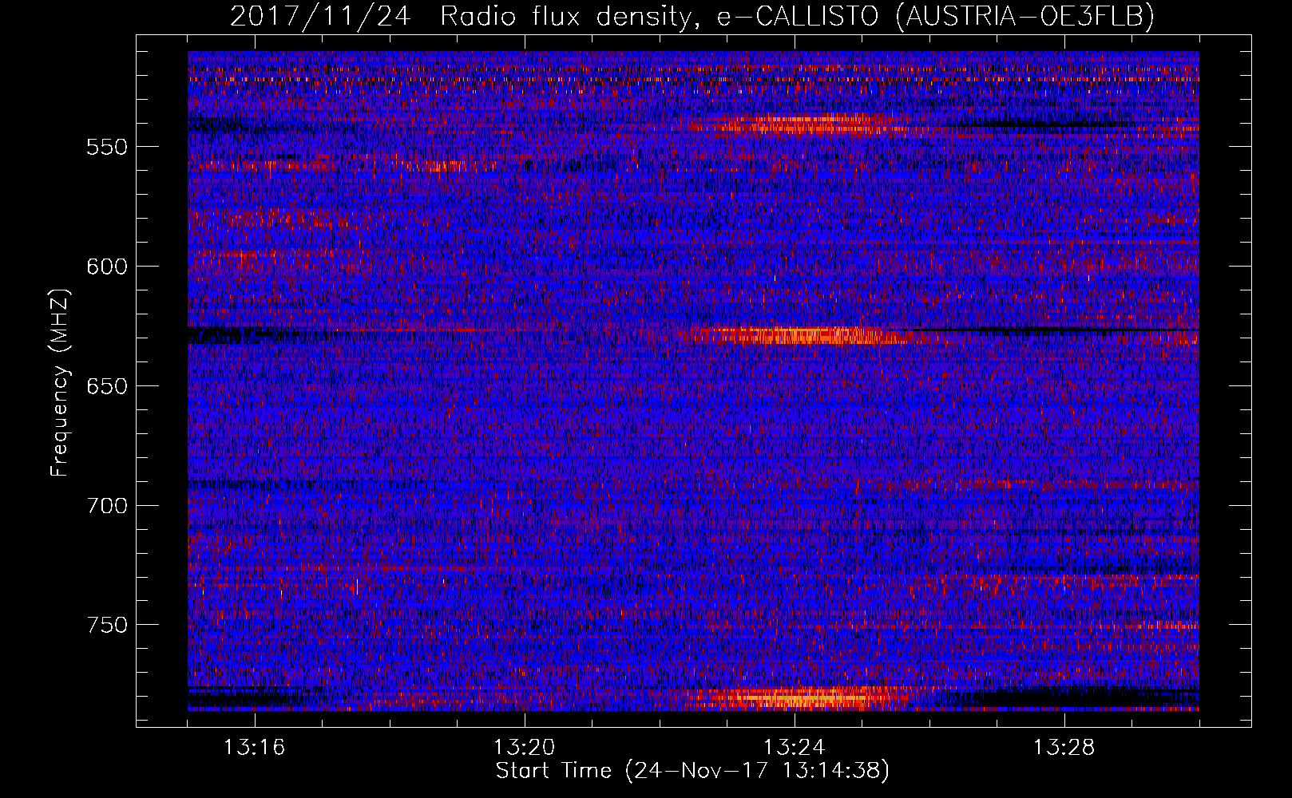Click the 13:28 time tick label
1292x798 pixels.
(x=1064, y=748)
